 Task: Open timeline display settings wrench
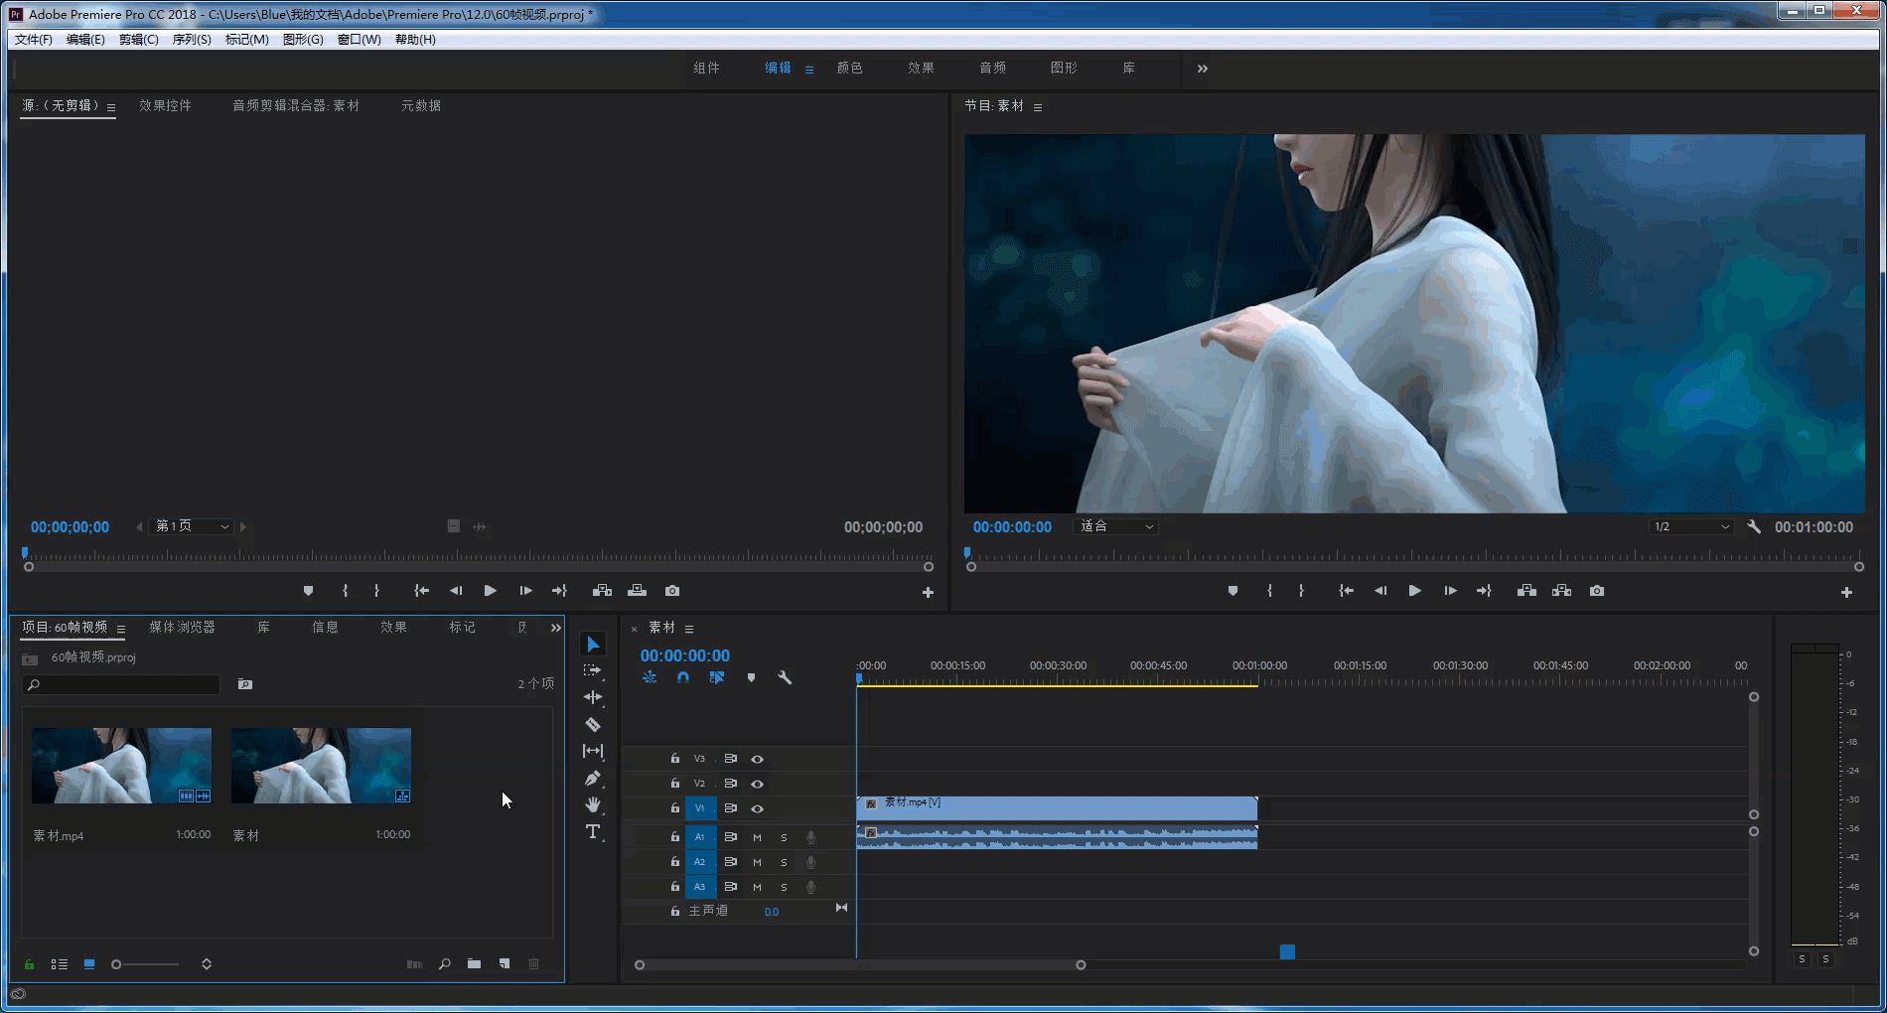coord(785,677)
